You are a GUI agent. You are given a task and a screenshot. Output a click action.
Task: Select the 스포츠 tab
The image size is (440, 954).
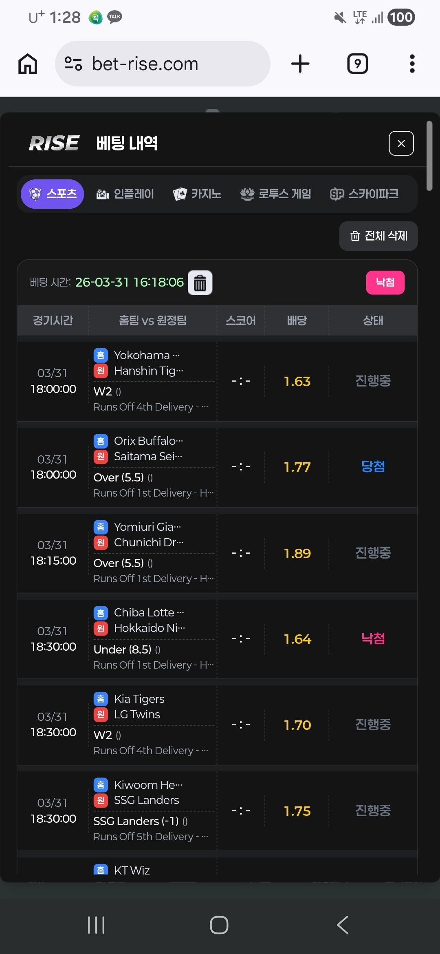[52, 194]
